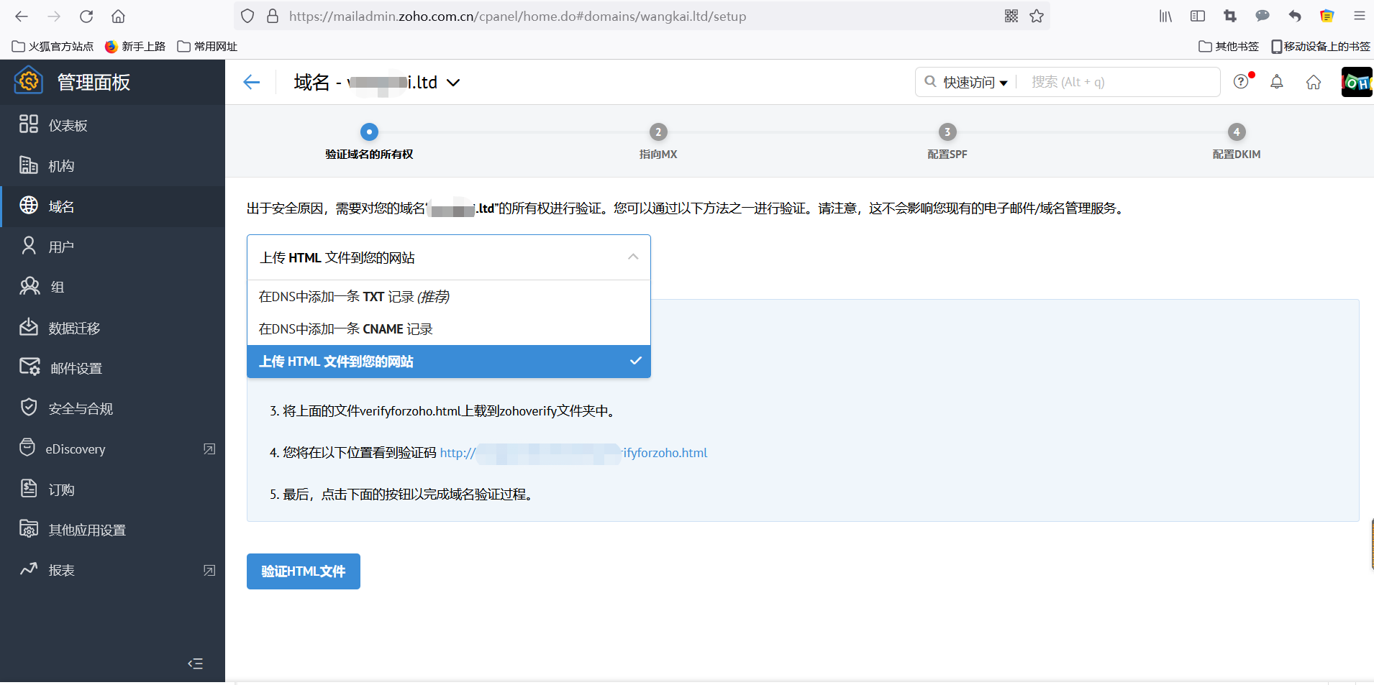Reload the current browser page
Screen dimensions: 1374x685
point(86,16)
